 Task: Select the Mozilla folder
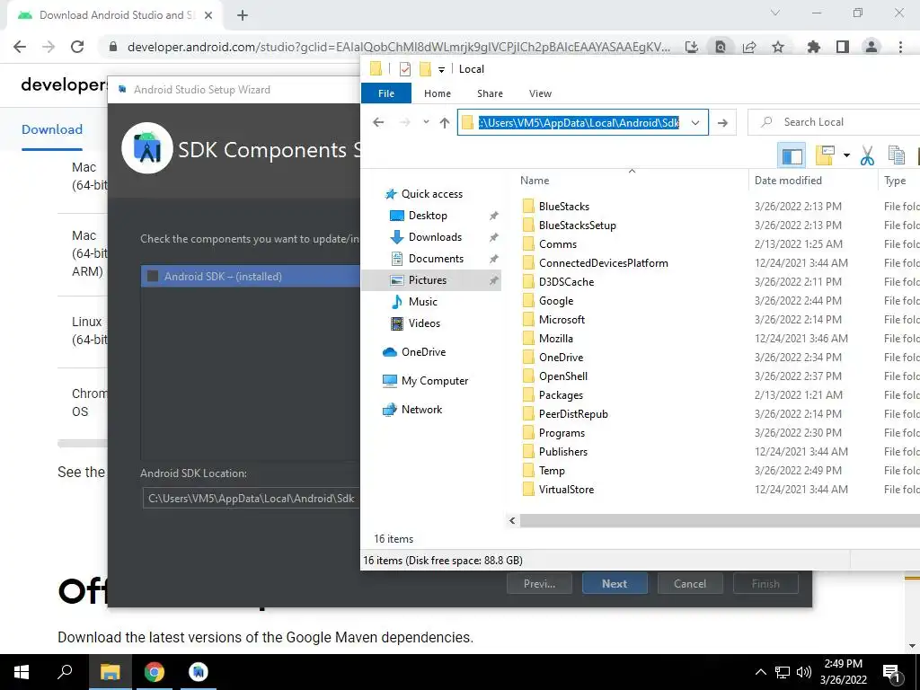pos(555,339)
